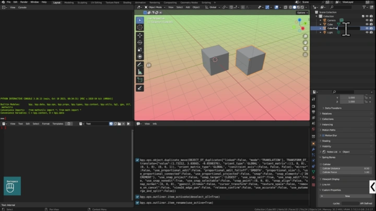
Task: Click the New custom property button
Action: (x=347, y=196)
